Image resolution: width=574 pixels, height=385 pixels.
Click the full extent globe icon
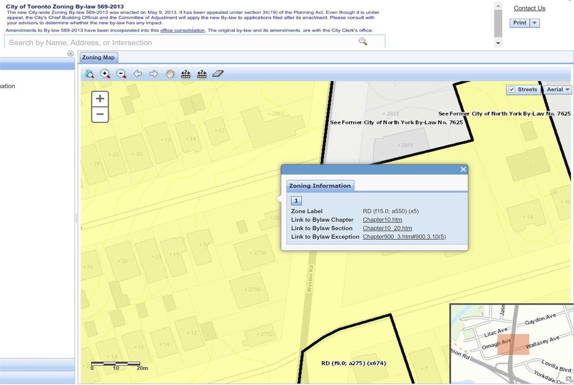pyautogui.click(x=89, y=74)
